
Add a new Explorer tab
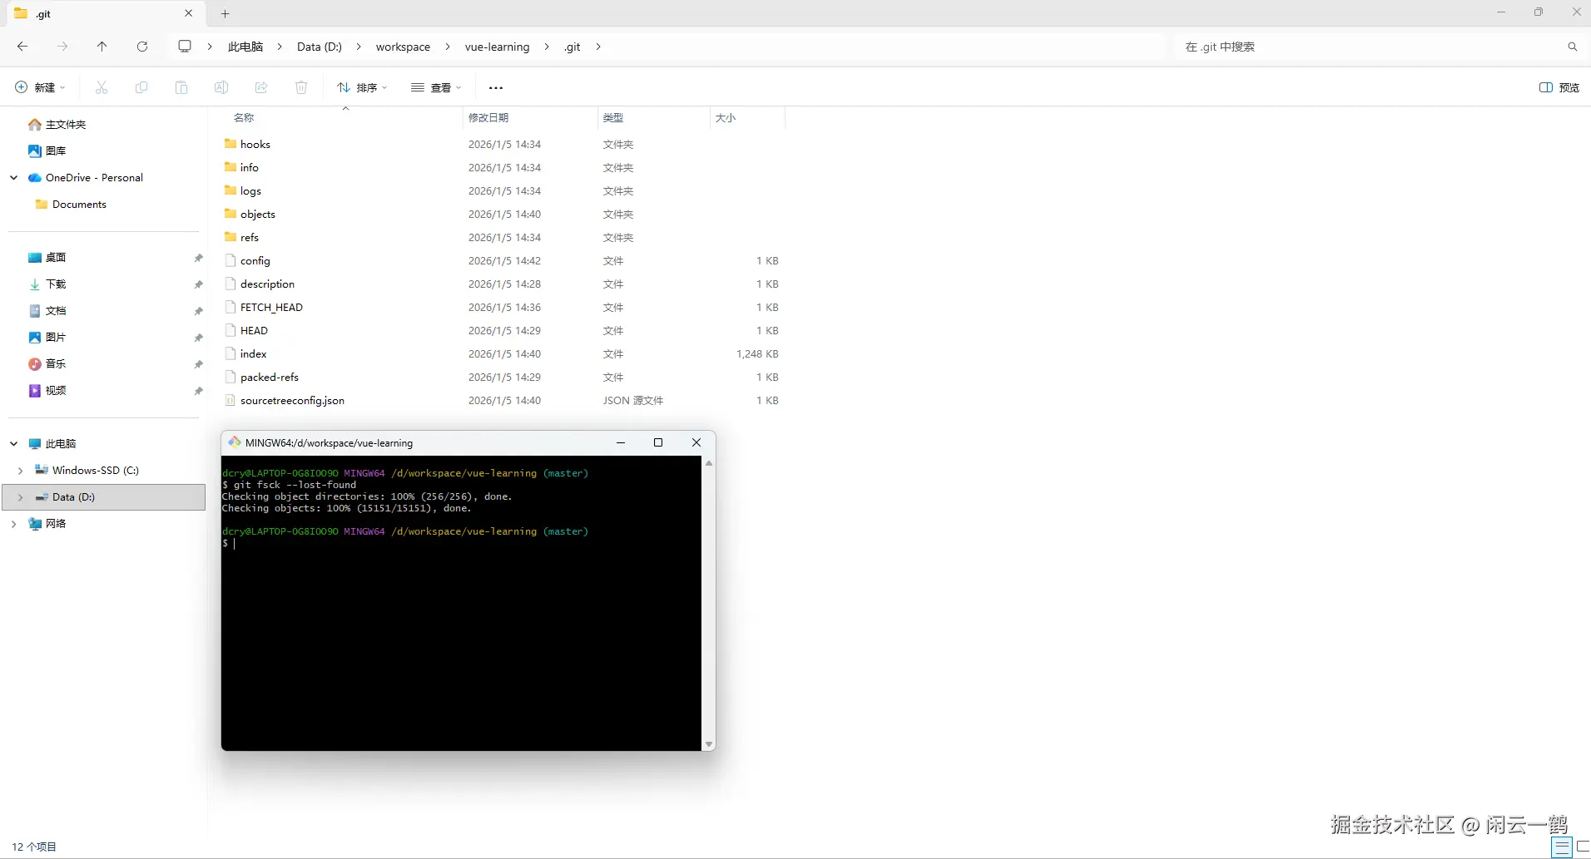tap(225, 13)
